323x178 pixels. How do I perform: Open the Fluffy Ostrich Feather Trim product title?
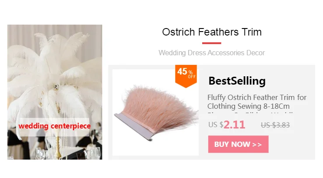(257, 102)
